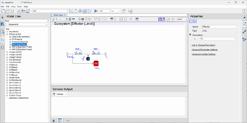The image size is (247, 123).
Task: Expand the Linkage2 (Link1) tree node
Action: 7,52
